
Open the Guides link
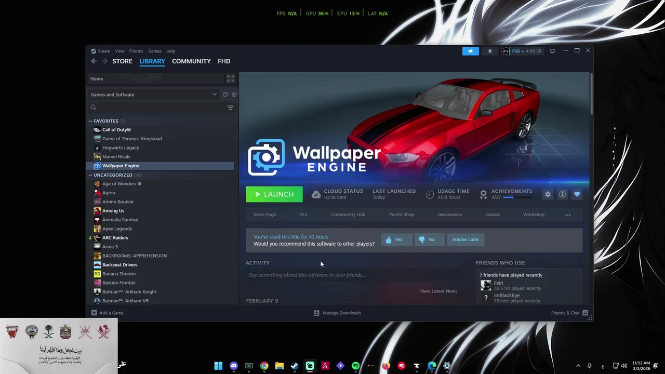[x=493, y=215]
